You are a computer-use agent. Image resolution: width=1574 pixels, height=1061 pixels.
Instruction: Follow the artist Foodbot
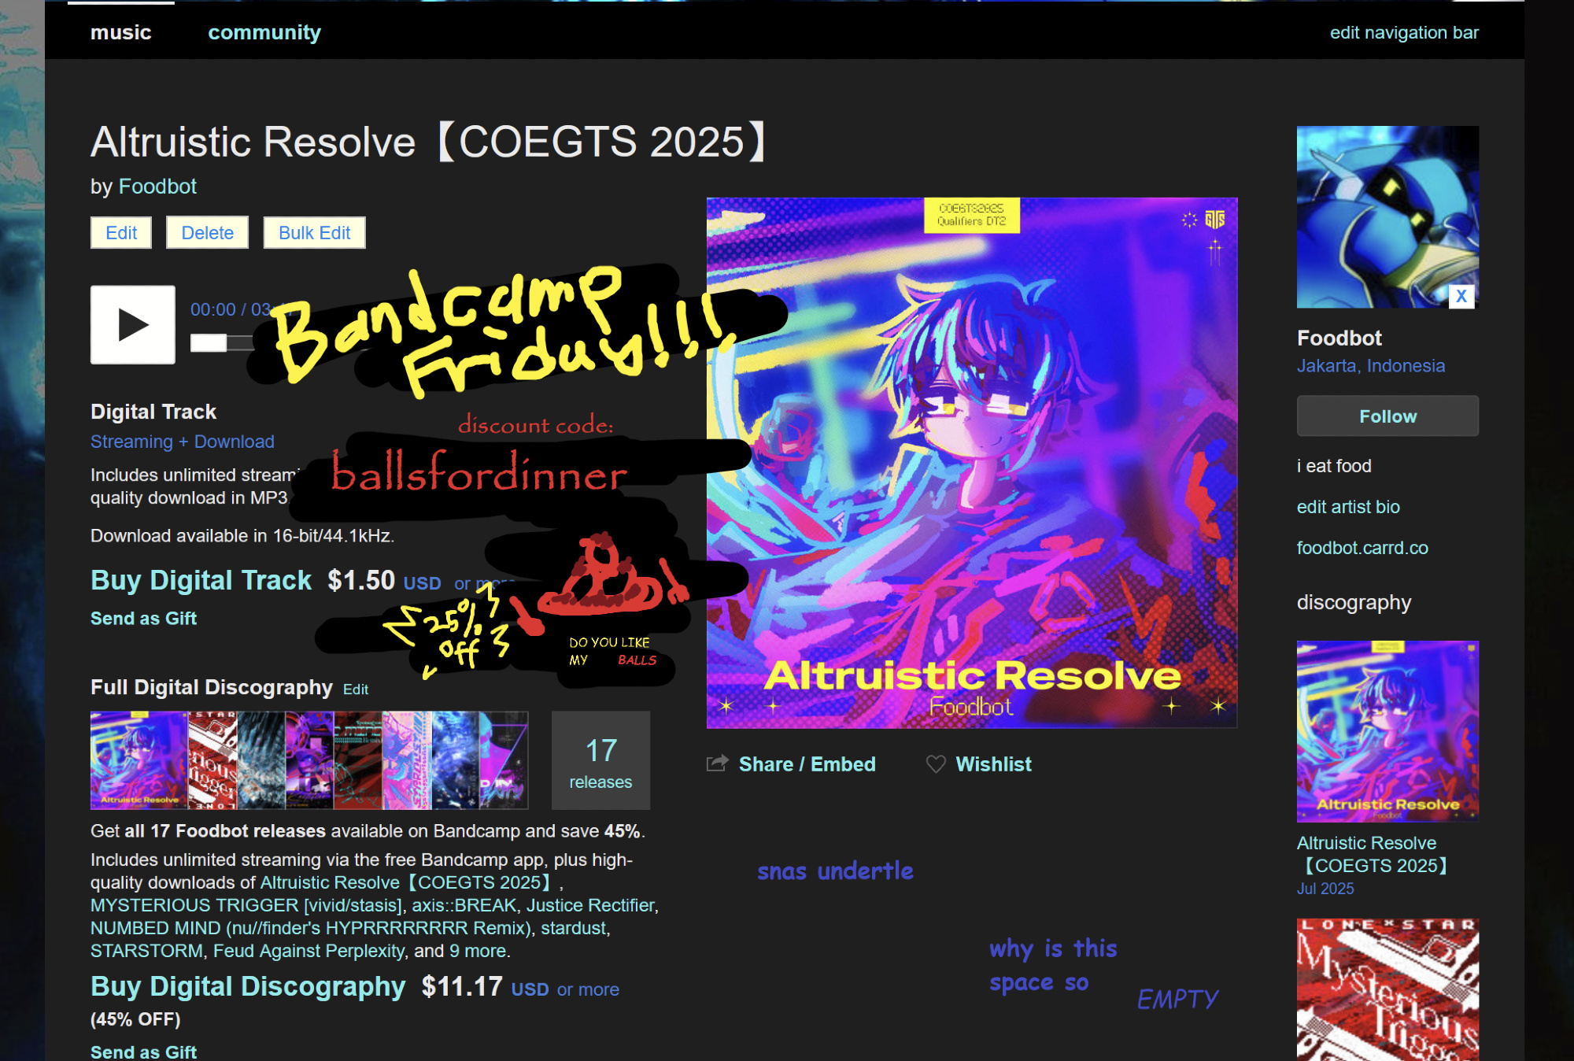click(1387, 416)
